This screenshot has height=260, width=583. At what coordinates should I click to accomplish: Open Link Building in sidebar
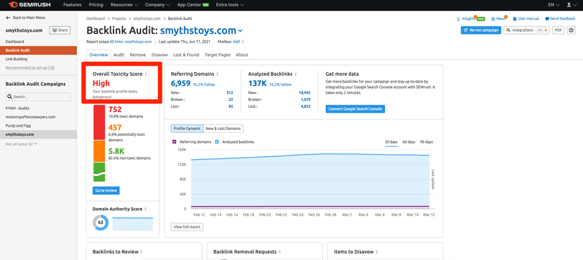[16, 59]
